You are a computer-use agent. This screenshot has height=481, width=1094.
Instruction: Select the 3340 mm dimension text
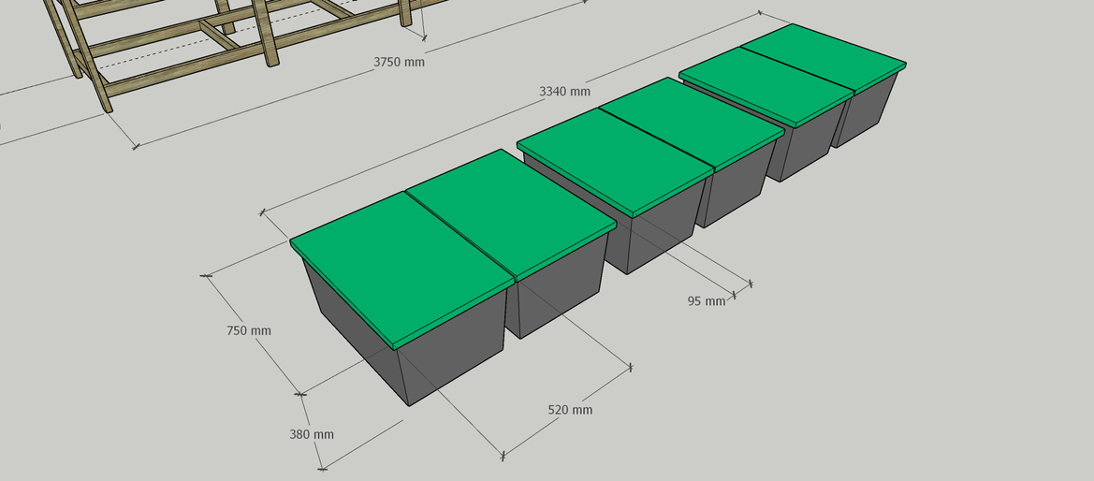coord(564,91)
